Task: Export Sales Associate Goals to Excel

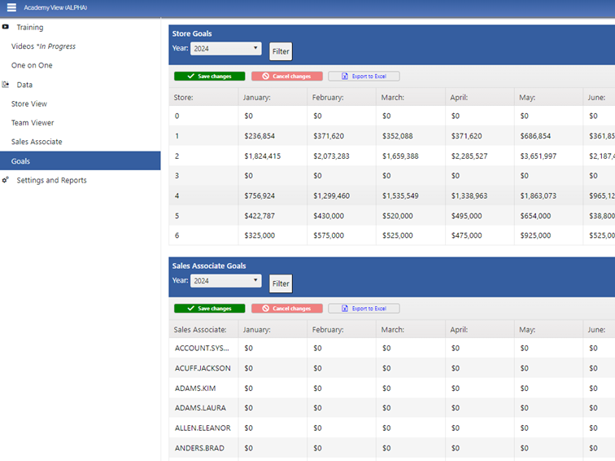Action: point(364,308)
